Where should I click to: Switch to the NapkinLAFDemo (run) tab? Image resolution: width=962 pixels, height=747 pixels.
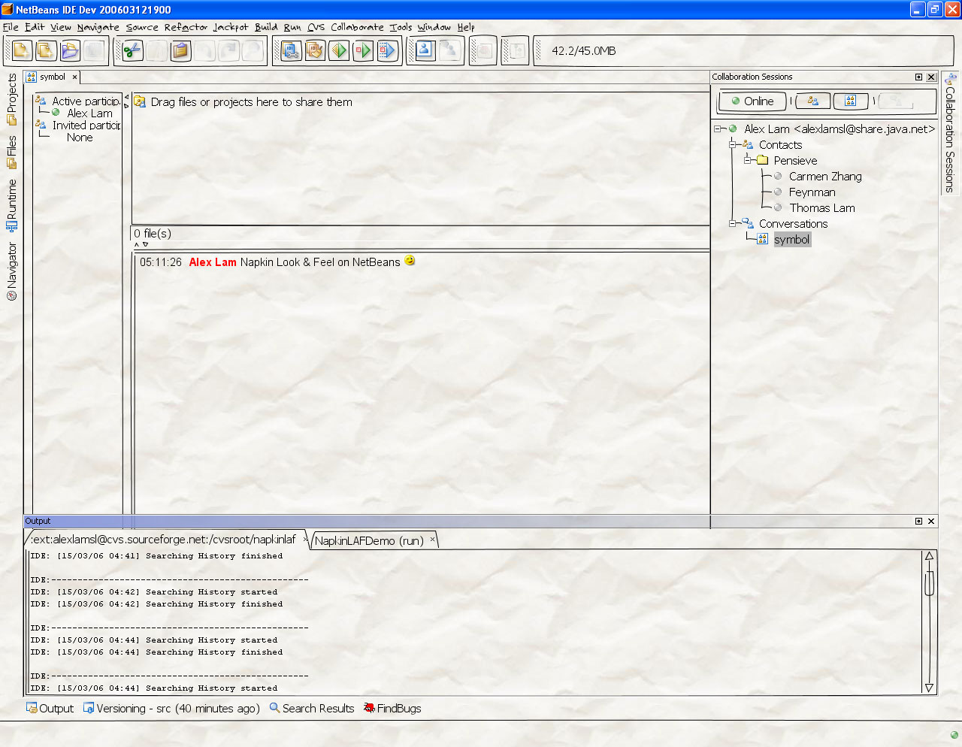click(x=369, y=540)
